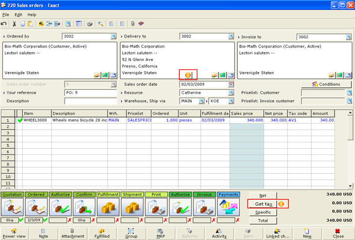Click the green chart icon in Ordered by box
Viewport: 355px width, 240px height.
pyautogui.click(x=105, y=75)
